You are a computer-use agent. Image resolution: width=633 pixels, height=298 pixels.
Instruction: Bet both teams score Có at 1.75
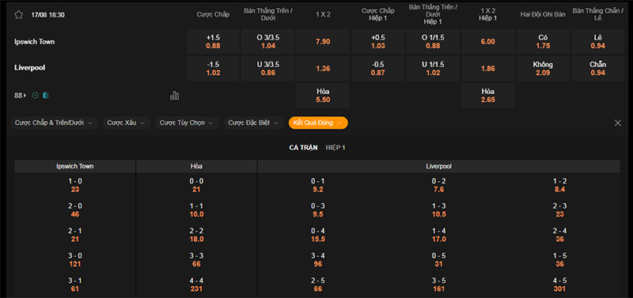point(543,42)
